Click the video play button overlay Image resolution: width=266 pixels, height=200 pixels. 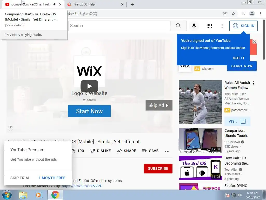[89, 86]
